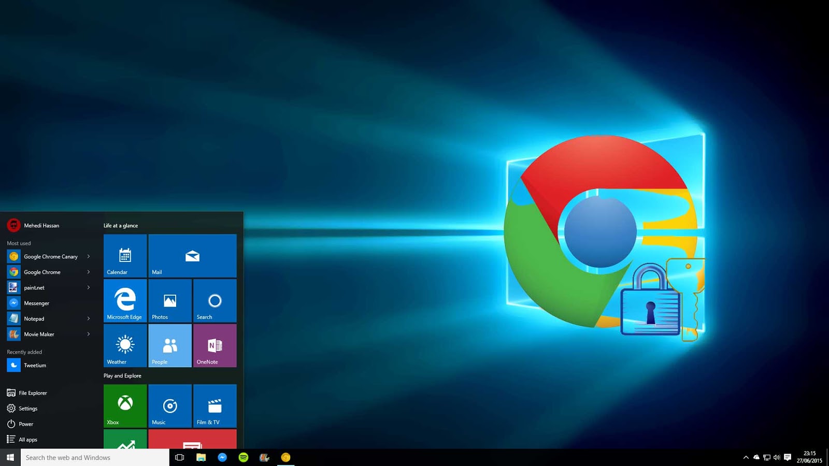Viewport: 829px width, 466px height.
Task: Open the Search (Cortana) tile
Action: [215, 301]
